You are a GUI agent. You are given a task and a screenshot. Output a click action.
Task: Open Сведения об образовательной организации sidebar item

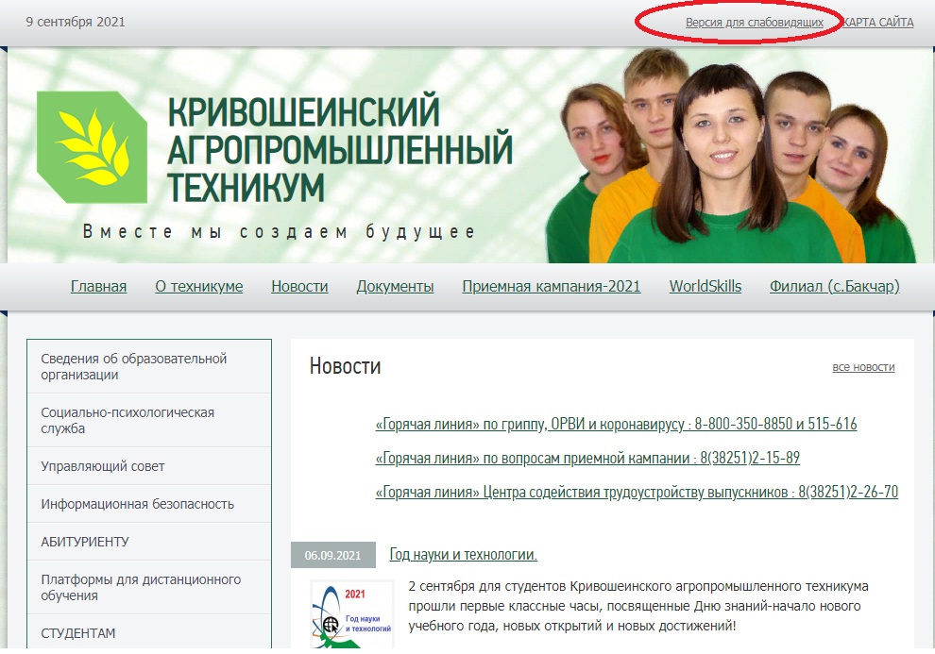click(x=149, y=366)
